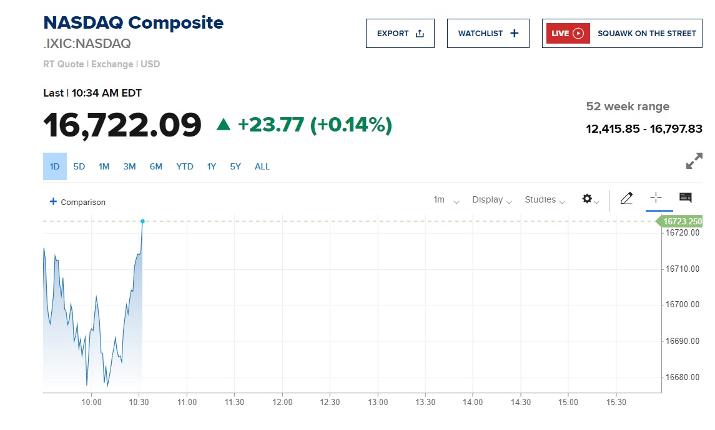
Task: Click the 16723.250 price label
Action: click(682, 221)
